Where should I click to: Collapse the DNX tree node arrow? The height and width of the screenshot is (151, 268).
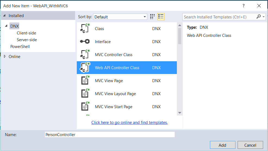point(6,26)
